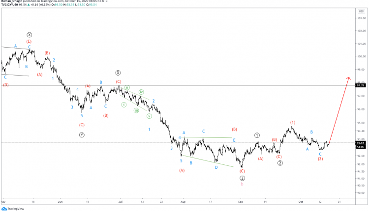Click the TradingView logo at bottom left

click(13, 209)
